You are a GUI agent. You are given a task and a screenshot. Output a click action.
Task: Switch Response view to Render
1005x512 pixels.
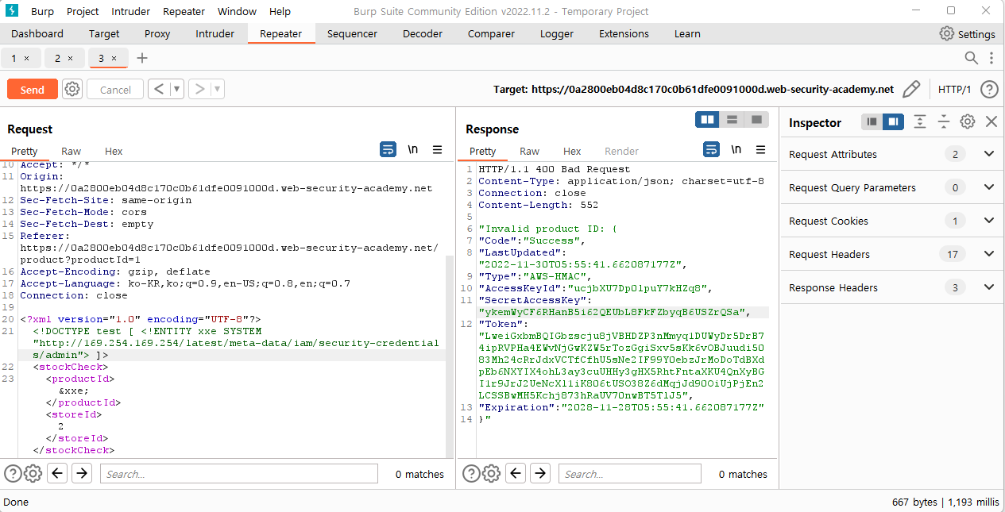(x=621, y=151)
